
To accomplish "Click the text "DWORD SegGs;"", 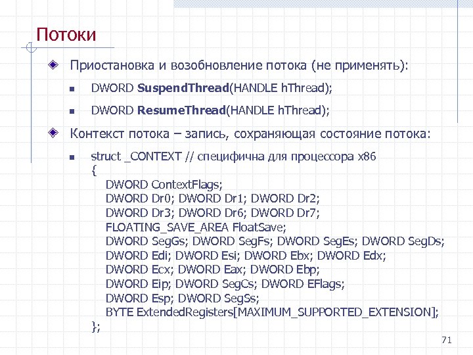I will point(146,241).
